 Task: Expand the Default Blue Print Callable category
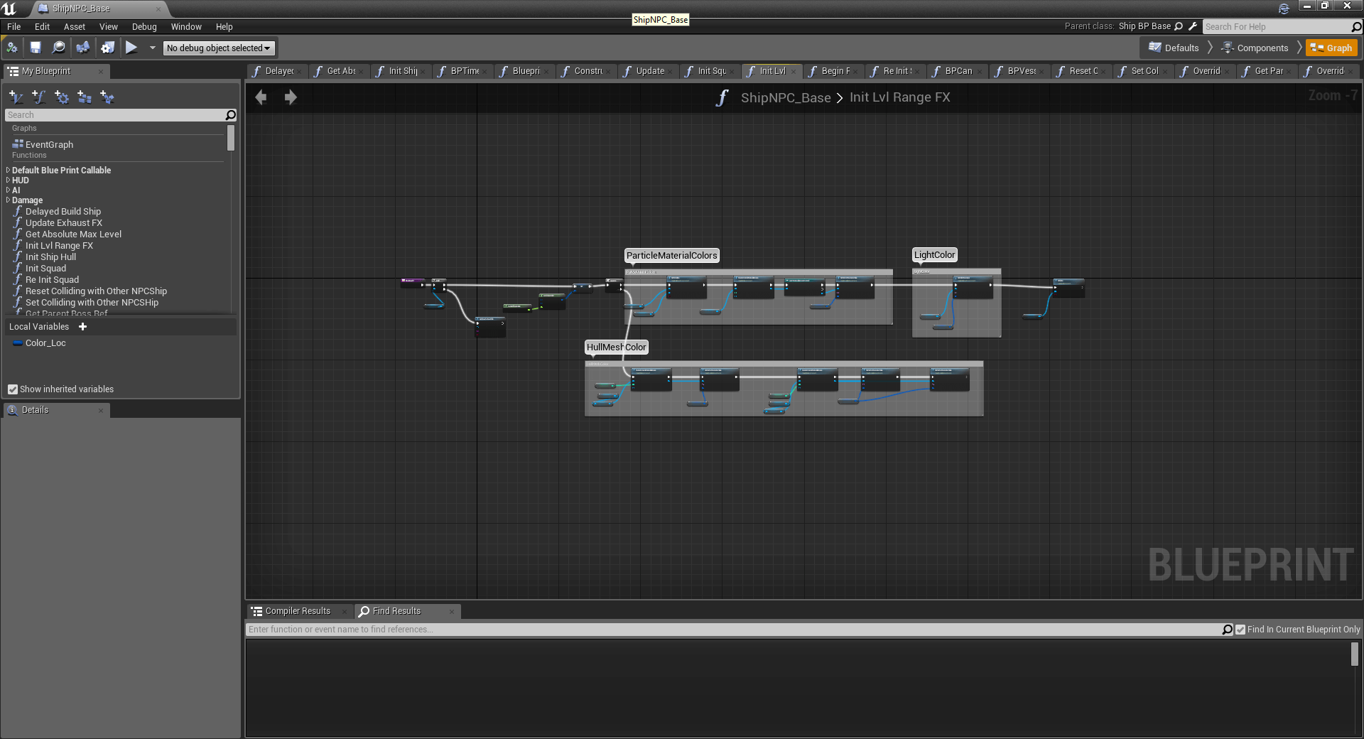coord(8,171)
